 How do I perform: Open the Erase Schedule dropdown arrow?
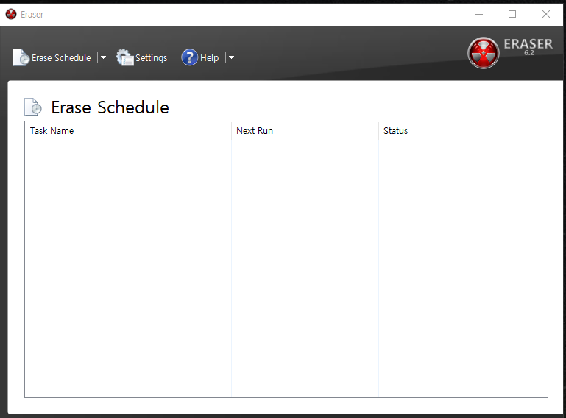click(103, 57)
